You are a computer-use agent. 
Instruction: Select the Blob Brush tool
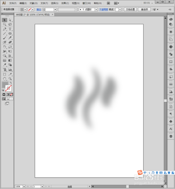click(5, 42)
